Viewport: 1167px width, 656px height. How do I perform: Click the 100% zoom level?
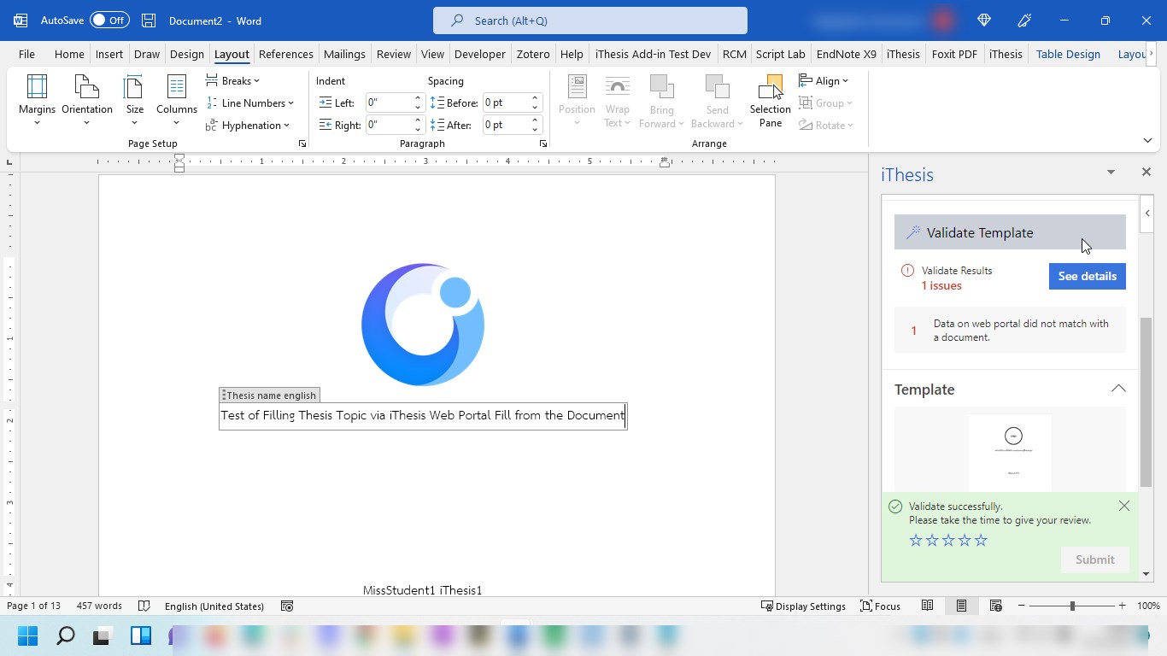point(1149,606)
